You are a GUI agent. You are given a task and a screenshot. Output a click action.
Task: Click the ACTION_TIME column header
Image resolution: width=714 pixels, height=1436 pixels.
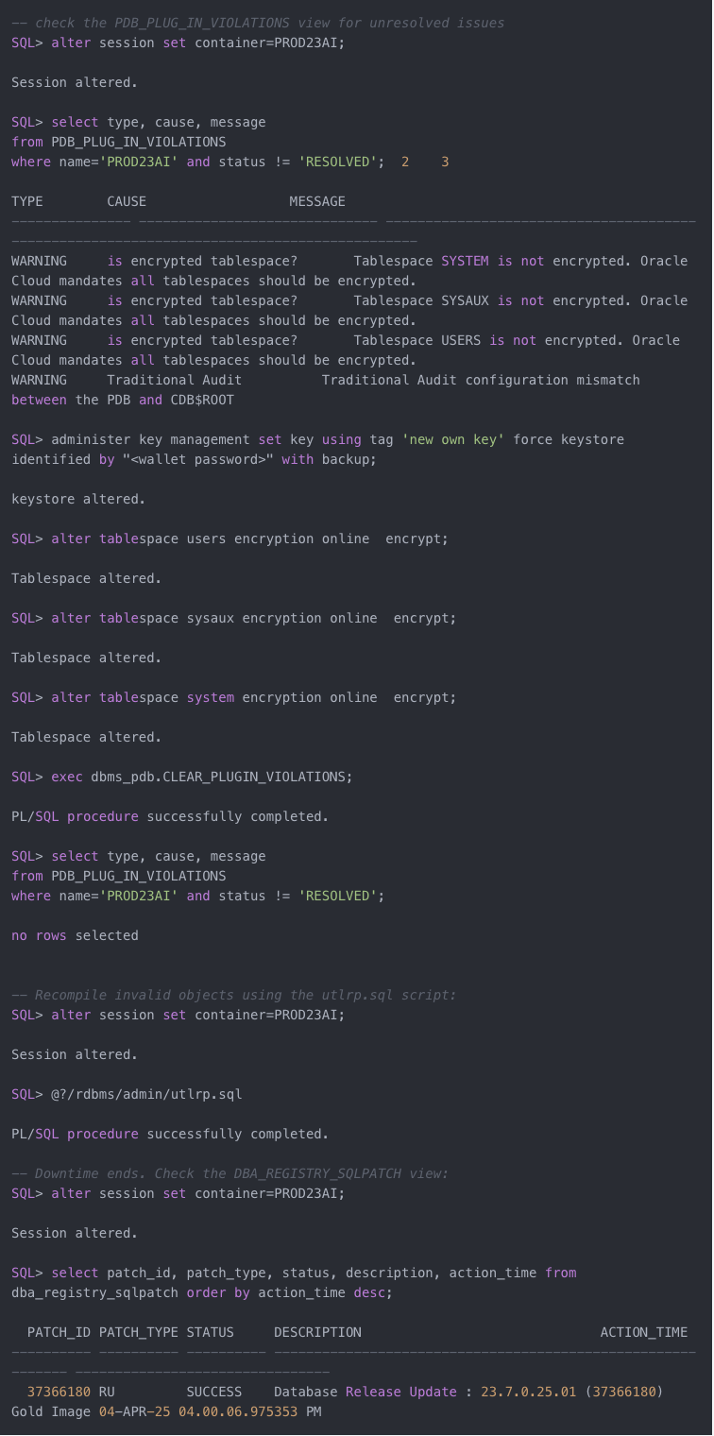pyautogui.click(x=644, y=1332)
